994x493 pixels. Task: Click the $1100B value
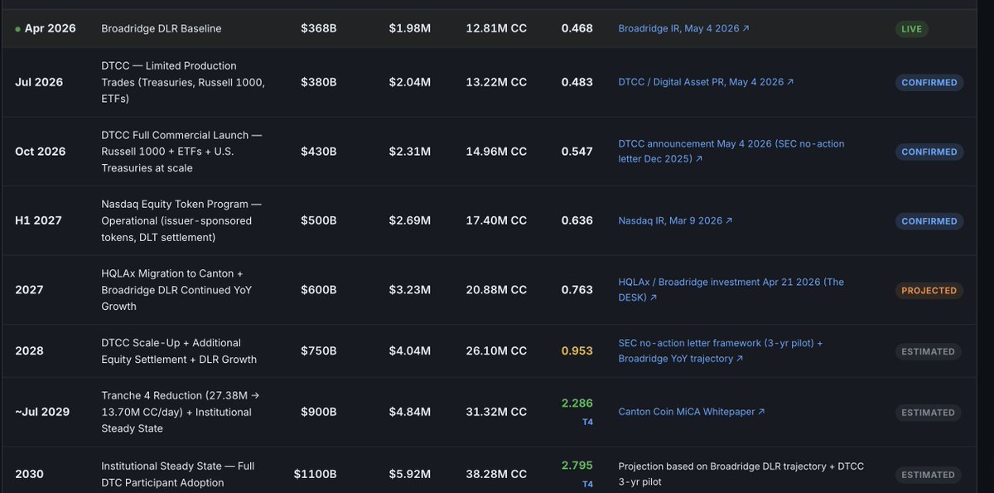coord(316,474)
